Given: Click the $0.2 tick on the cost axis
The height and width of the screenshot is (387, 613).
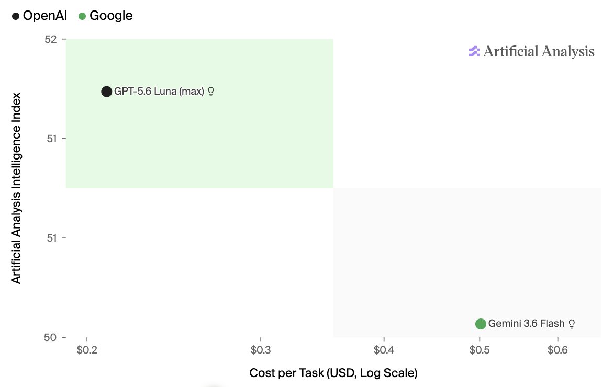Looking at the screenshot, I should (x=87, y=349).
